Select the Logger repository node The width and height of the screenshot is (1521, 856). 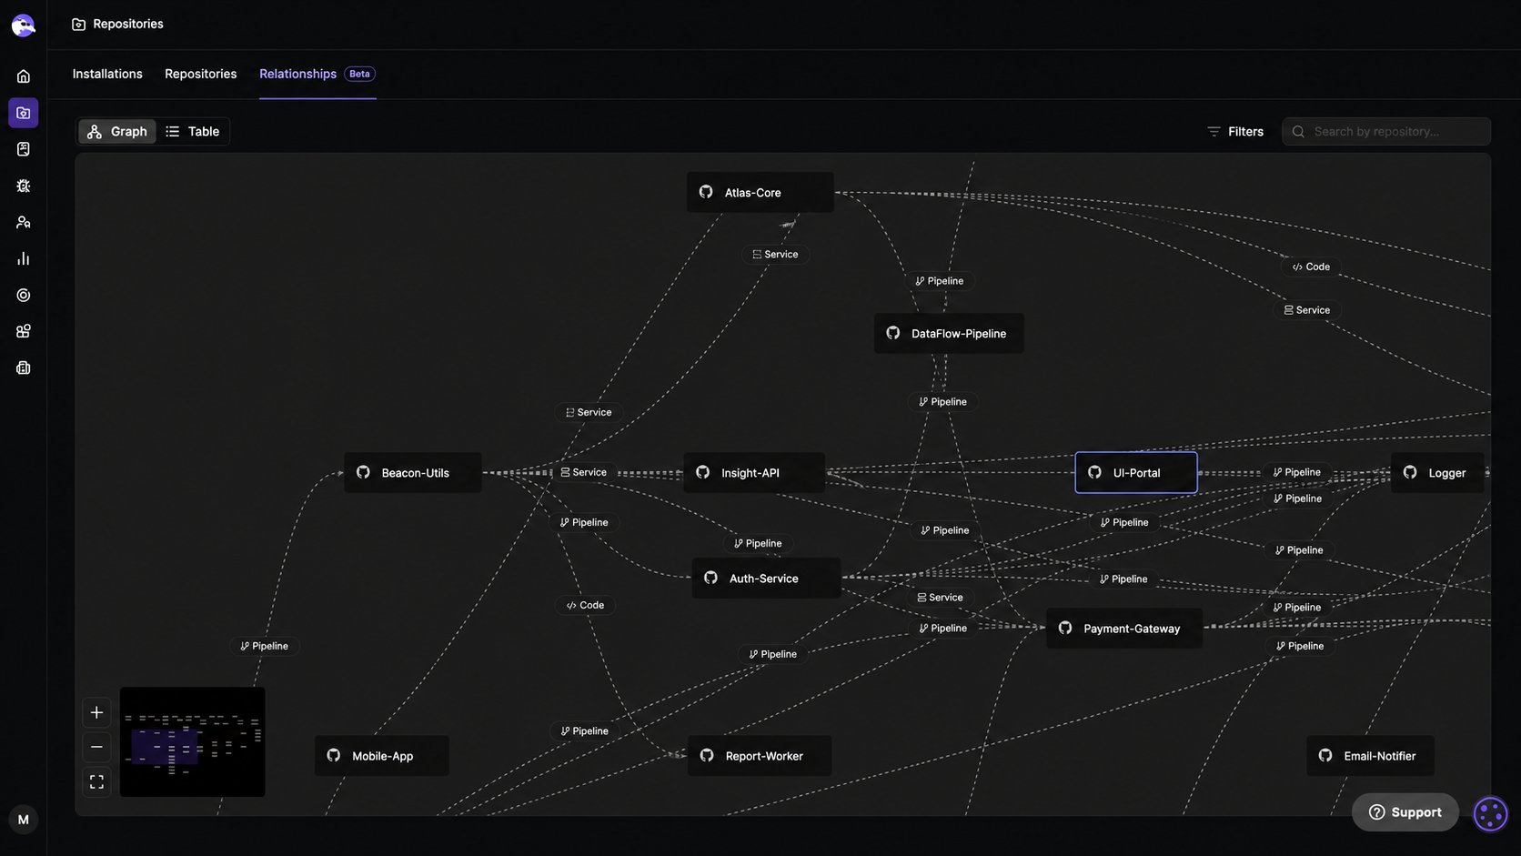coord(1437,472)
